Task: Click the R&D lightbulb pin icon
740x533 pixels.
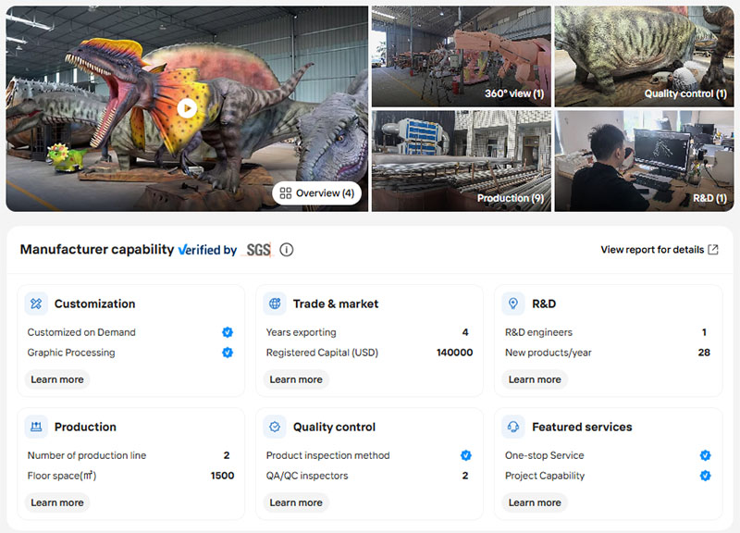Action: coord(513,304)
